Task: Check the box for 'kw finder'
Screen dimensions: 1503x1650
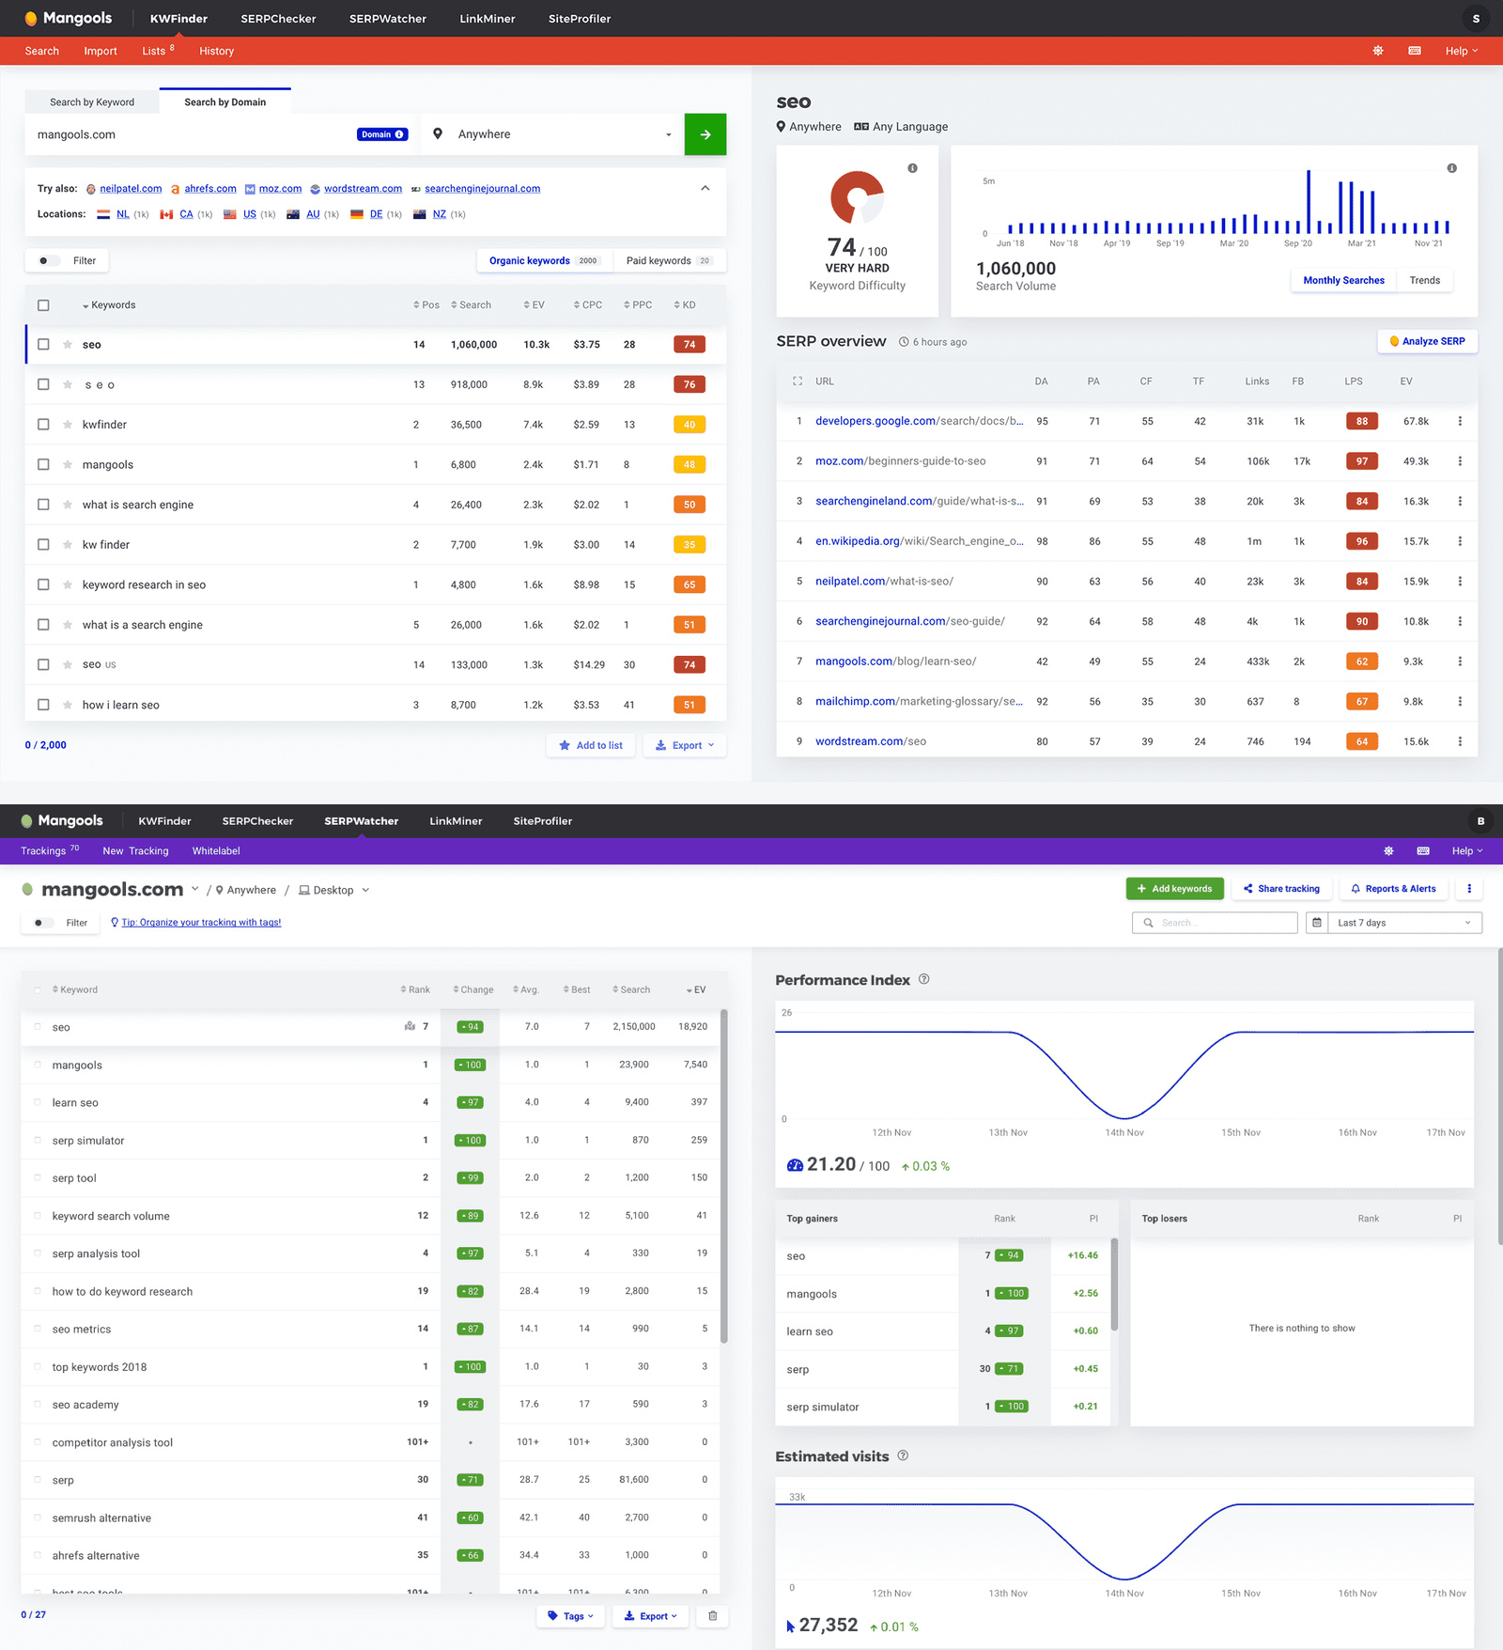Action: click(x=43, y=544)
